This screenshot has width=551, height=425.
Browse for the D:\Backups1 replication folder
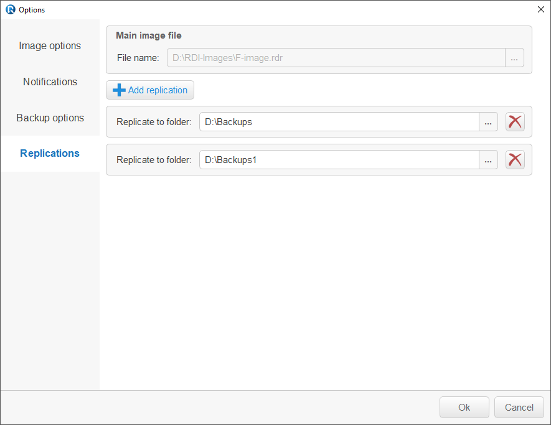pos(488,160)
